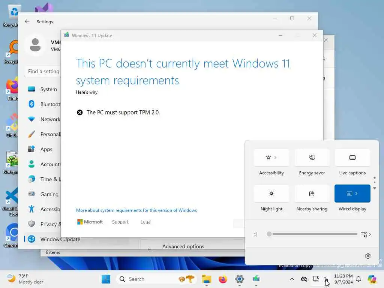Open the weather widget showing 73°F

coord(24,279)
